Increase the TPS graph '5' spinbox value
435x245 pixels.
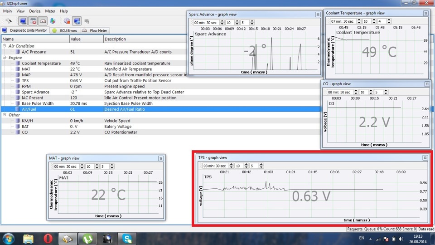pos(261,165)
